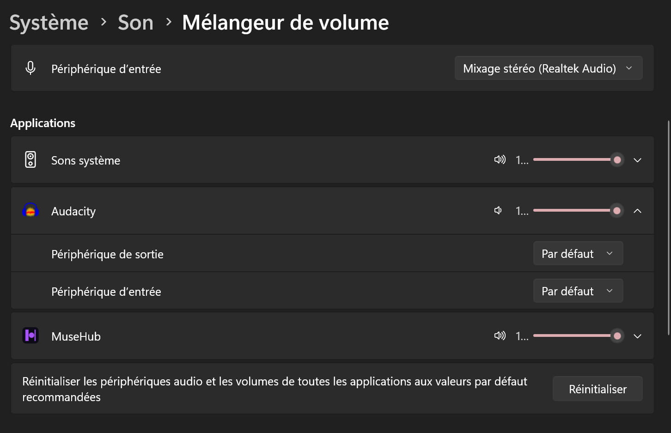
Task: Click the Audacity volume slider handle
Action: 616,211
